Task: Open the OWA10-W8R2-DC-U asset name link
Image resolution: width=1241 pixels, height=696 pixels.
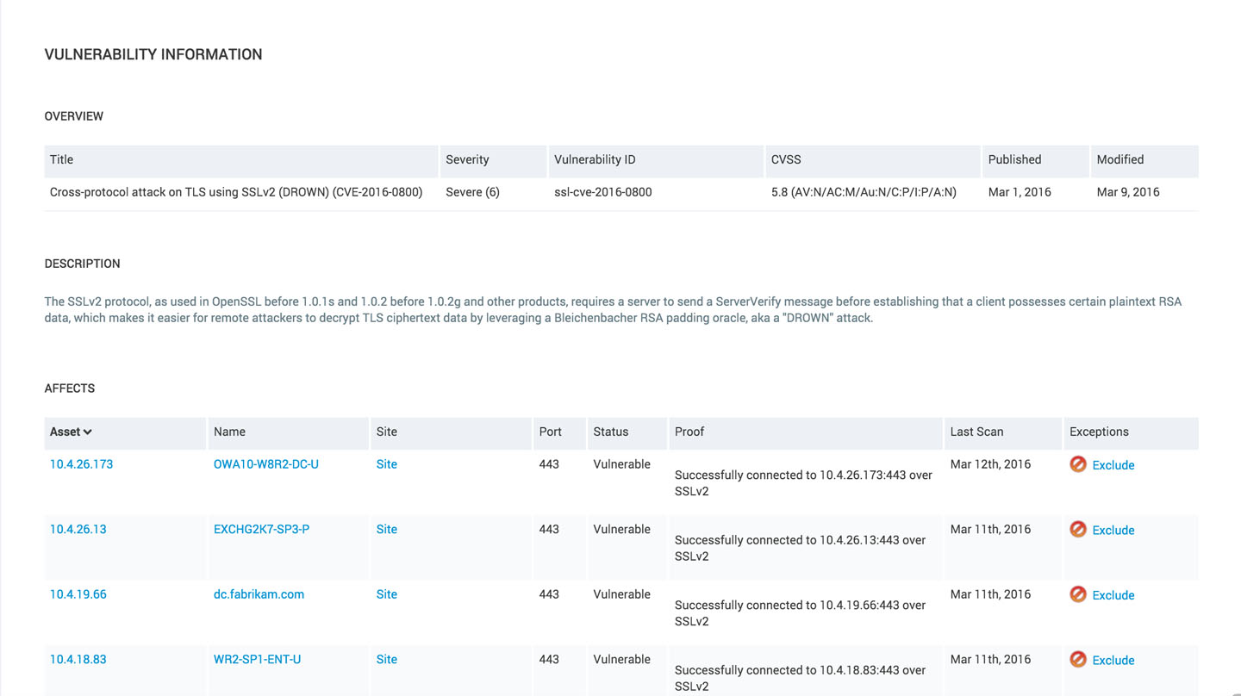Action: 265,464
